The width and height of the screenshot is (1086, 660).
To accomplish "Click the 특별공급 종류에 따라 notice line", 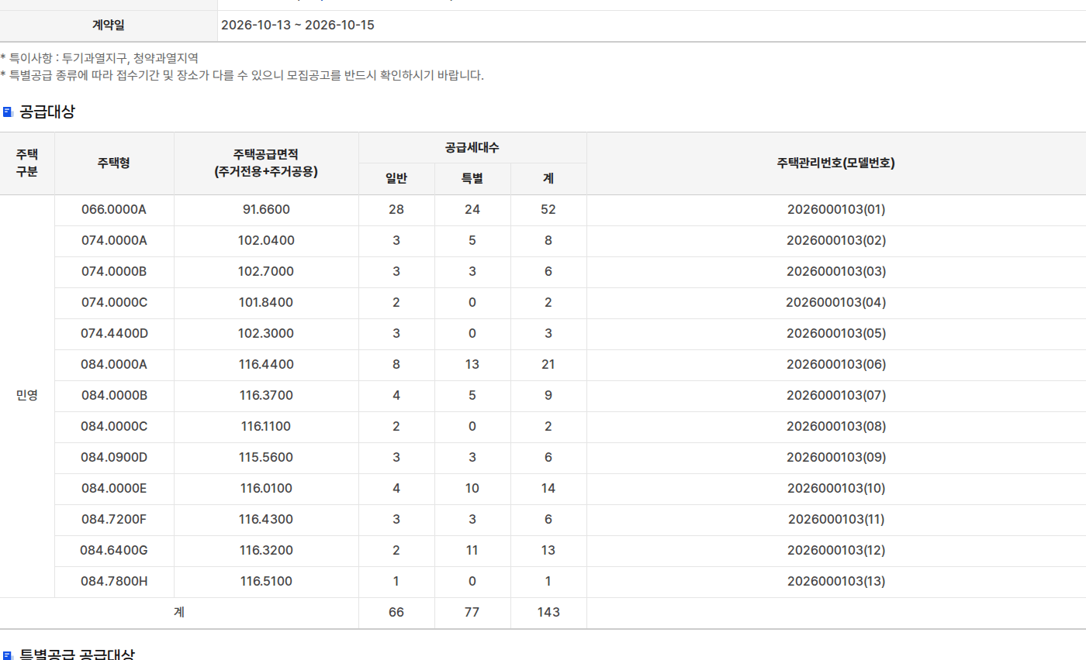I will tap(242, 75).
